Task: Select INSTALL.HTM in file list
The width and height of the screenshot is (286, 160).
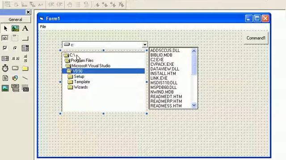Action: [163, 73]
